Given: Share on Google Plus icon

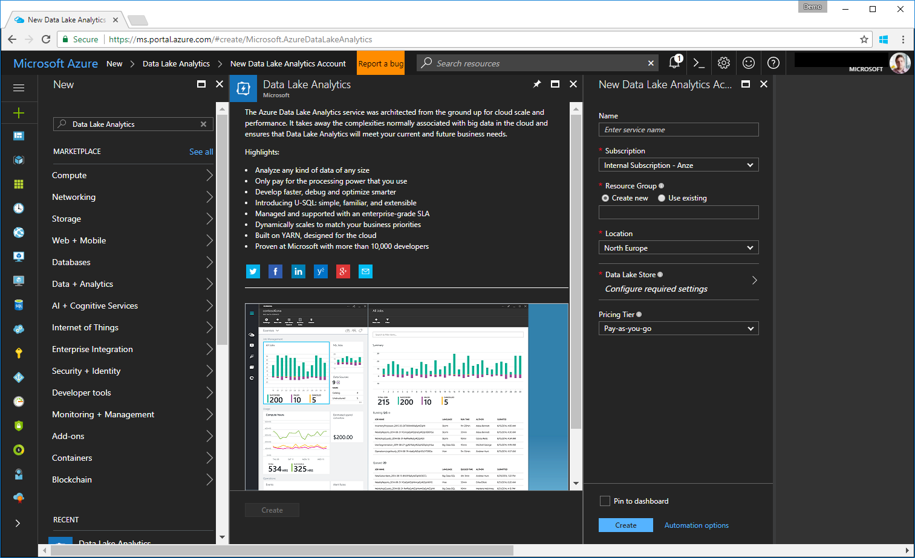Looking at the screenshot, I should pos(343,272).
